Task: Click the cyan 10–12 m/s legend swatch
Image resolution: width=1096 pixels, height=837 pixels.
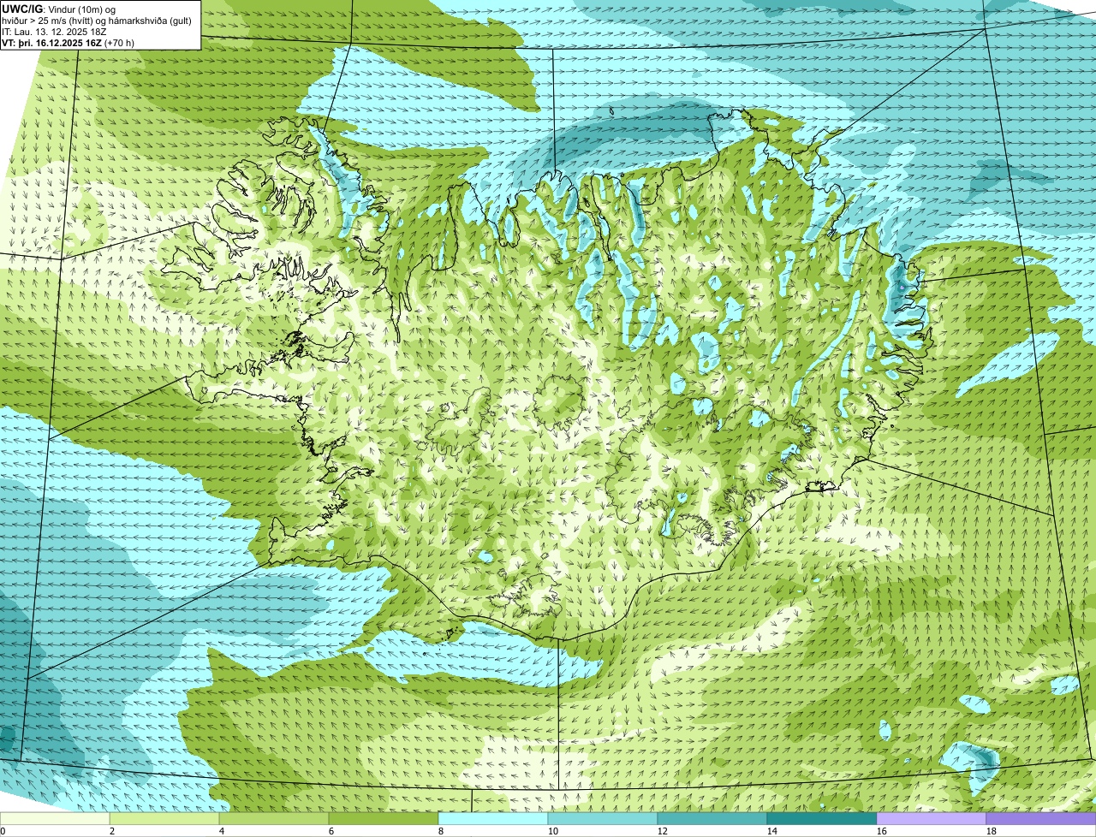Action: point(603,819)
